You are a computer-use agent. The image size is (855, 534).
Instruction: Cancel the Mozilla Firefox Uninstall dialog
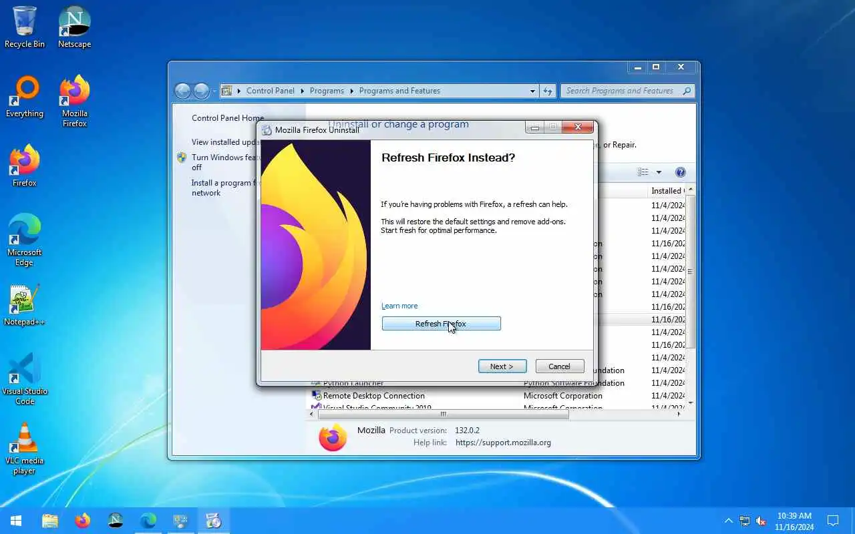pos(559,366)
